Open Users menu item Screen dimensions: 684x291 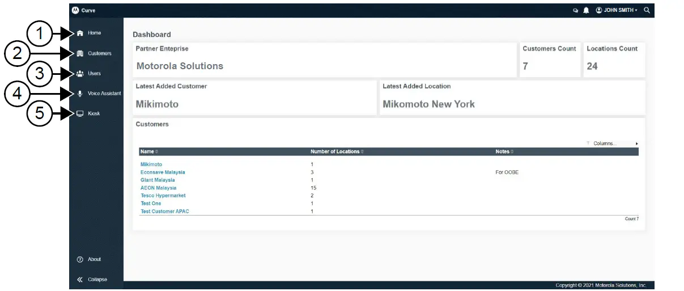click(x=94, y=74)
